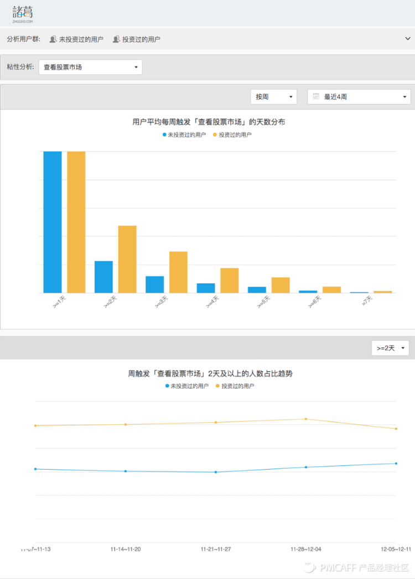Toggle 投资过的用户 legend in trend chart
This screenshot has width=415, height=579.
[235, 386]
